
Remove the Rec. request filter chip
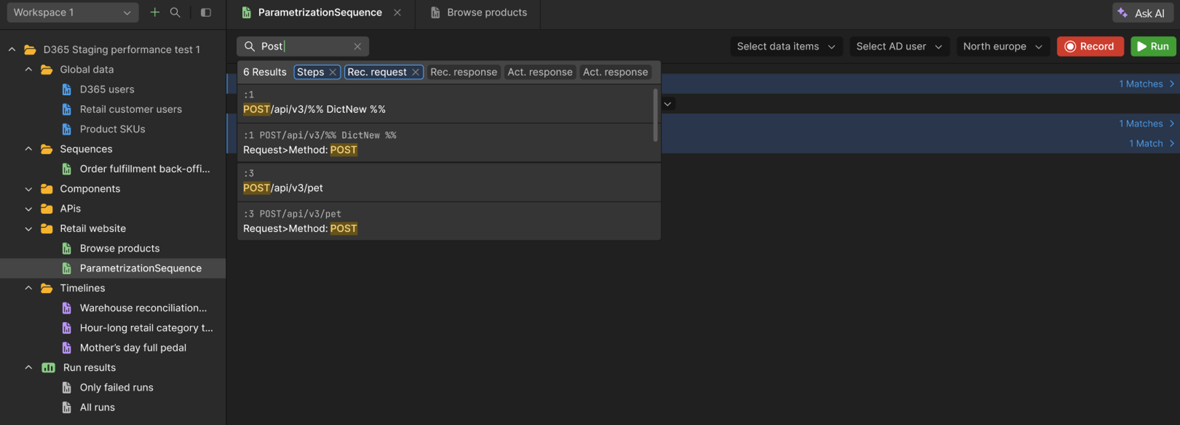pyautogui.click(x=415, y=72)
